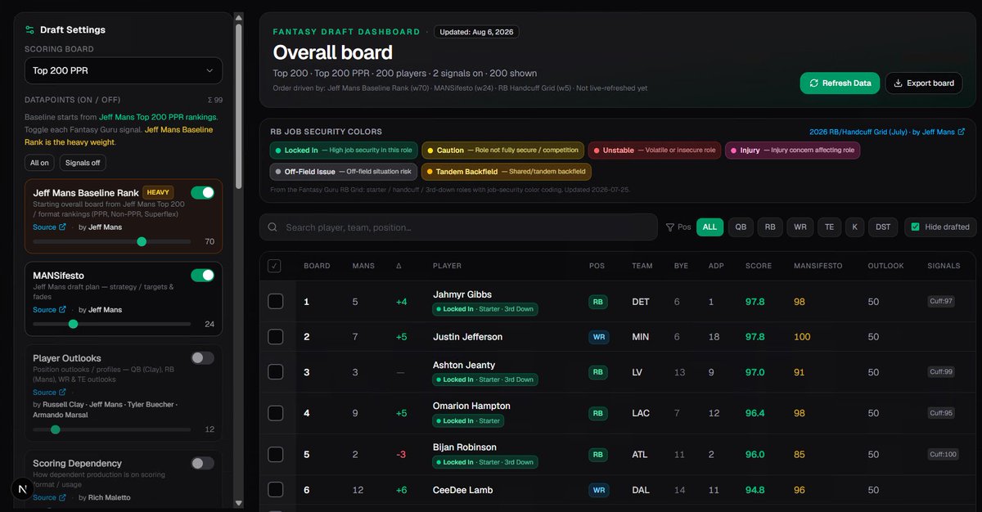Uncheck the Hide drafted checkbox

point(915,227)
